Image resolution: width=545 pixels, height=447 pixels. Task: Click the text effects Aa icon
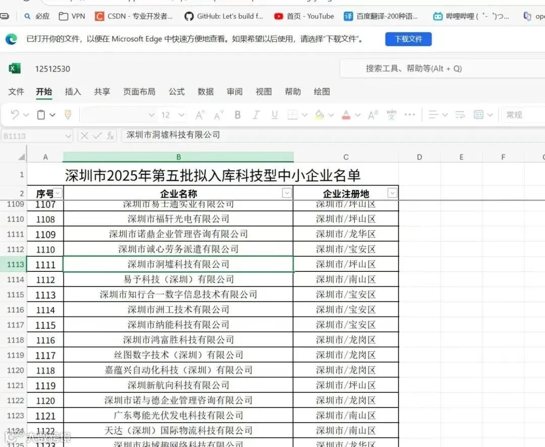[x=372, y=115]
